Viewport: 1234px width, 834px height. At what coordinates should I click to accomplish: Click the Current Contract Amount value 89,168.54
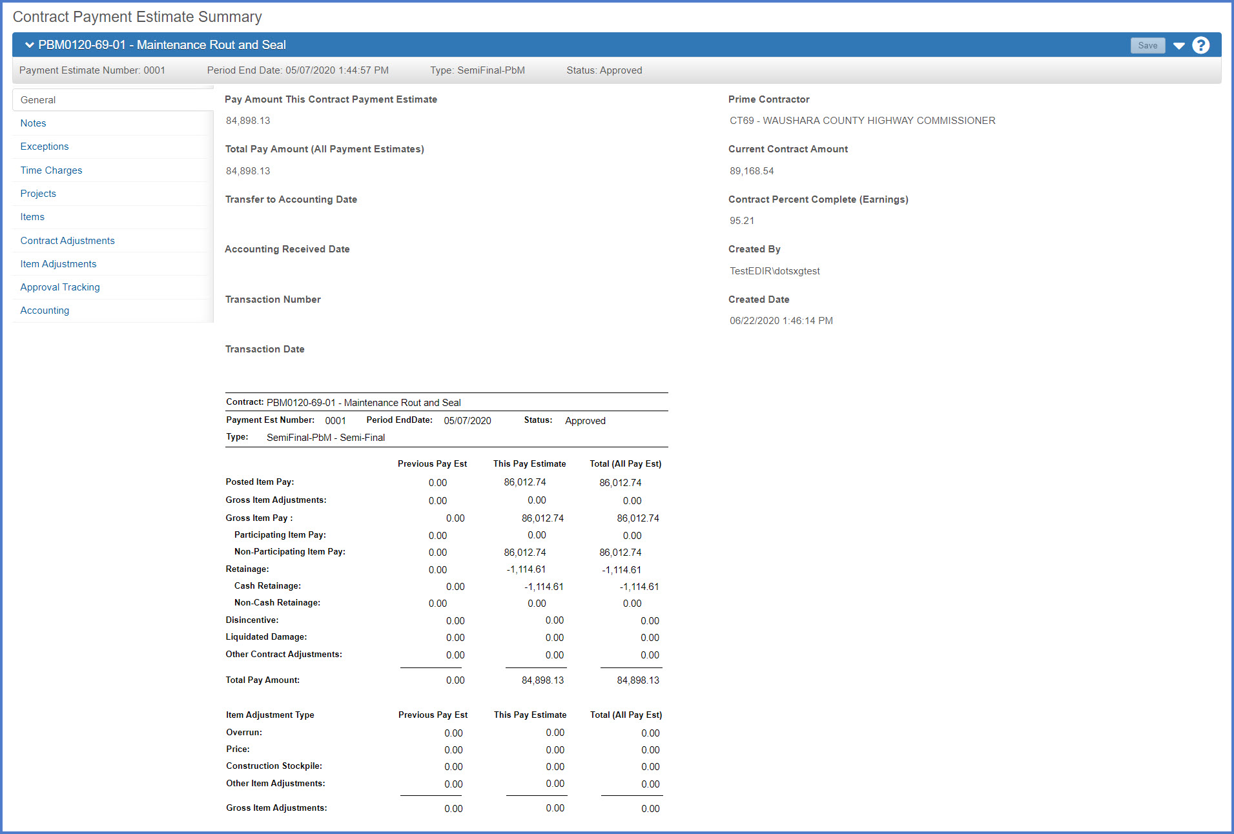coord(752,171)
